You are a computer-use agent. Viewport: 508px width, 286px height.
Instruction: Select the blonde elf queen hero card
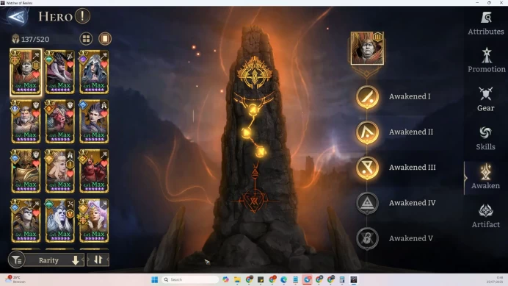tap(60, 171)
